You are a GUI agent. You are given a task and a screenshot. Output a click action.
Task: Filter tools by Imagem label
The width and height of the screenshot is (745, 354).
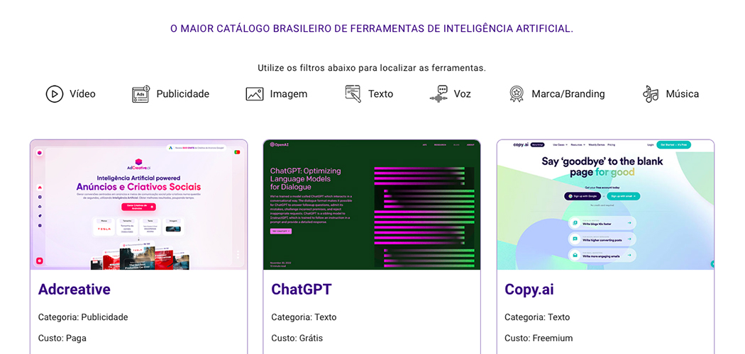289,94
